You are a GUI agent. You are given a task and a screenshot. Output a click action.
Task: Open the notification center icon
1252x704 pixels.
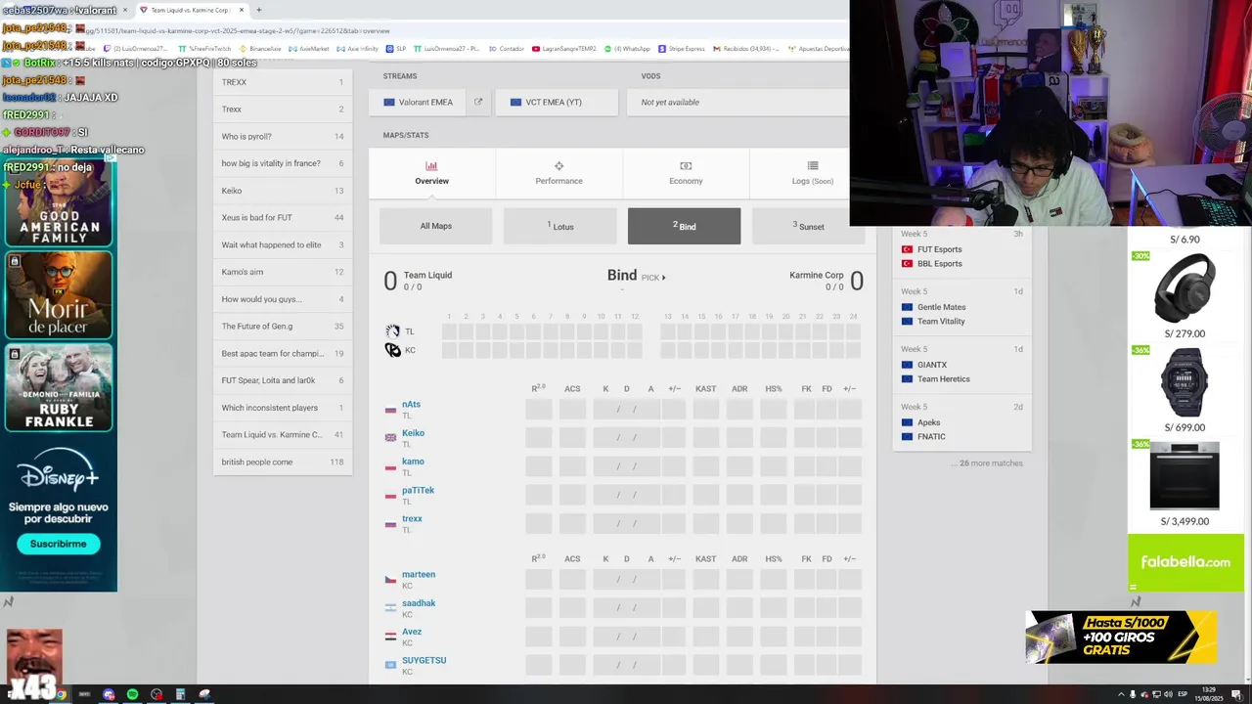[1236, 694]
